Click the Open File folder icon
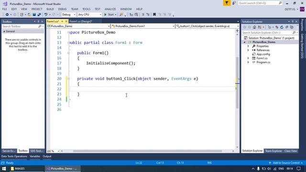Image resolution: width=306 pixels, height=172 pixels. 29,15
